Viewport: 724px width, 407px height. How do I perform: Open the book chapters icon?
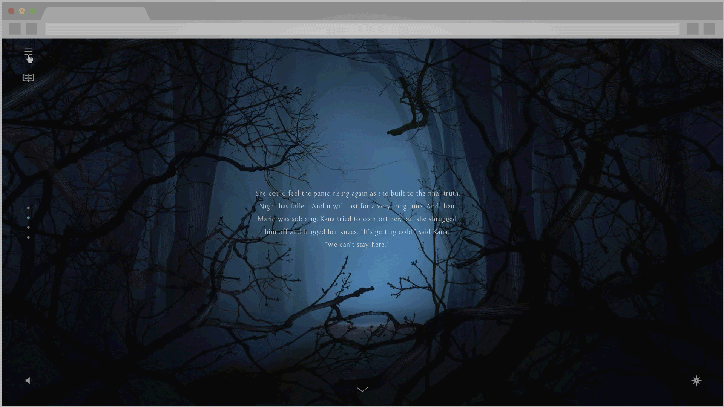point(28,78)
